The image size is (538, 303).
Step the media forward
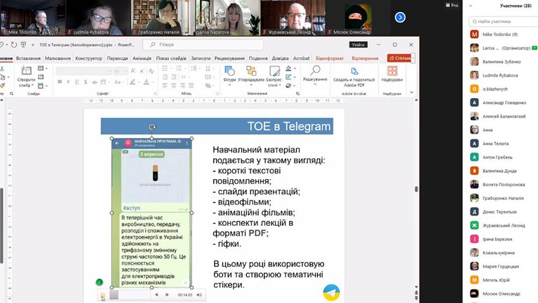(167, 295)
